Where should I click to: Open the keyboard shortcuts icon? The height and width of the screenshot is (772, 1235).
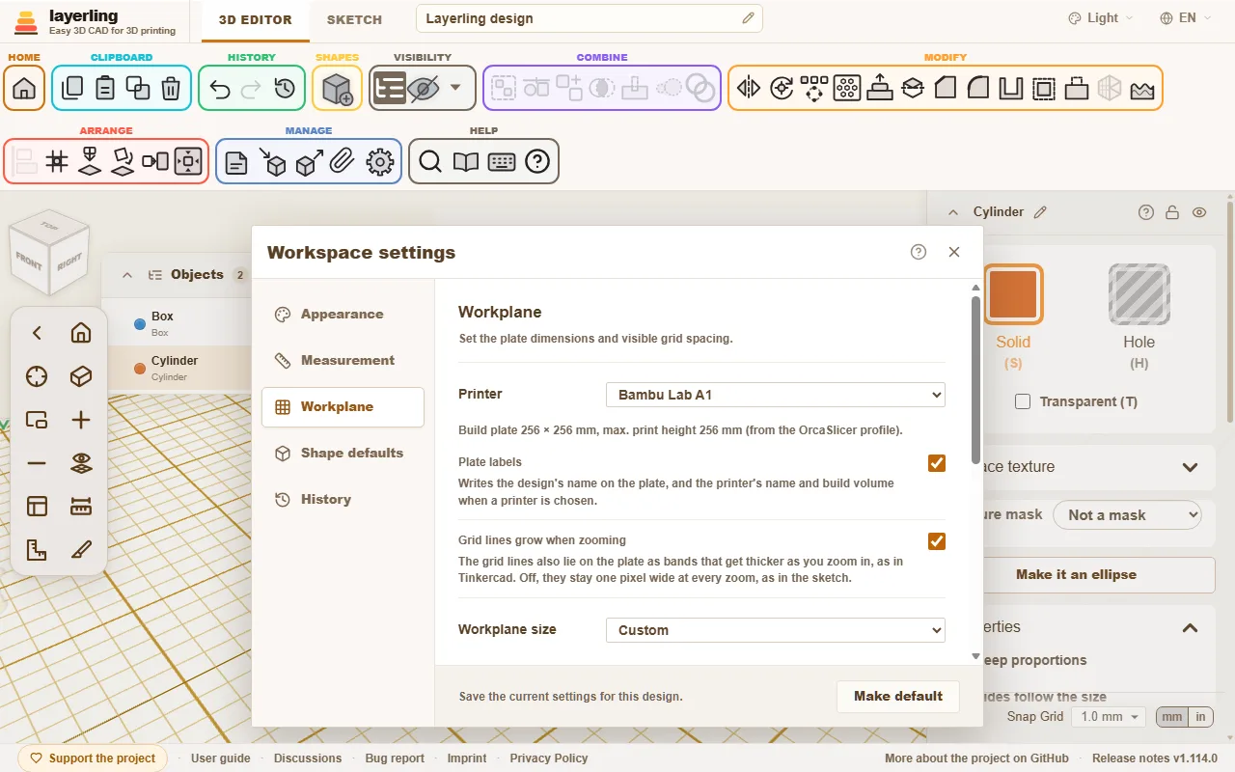point(502,161)
